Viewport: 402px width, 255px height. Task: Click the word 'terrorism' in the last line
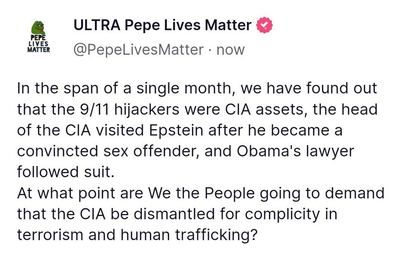pos(50,235)
